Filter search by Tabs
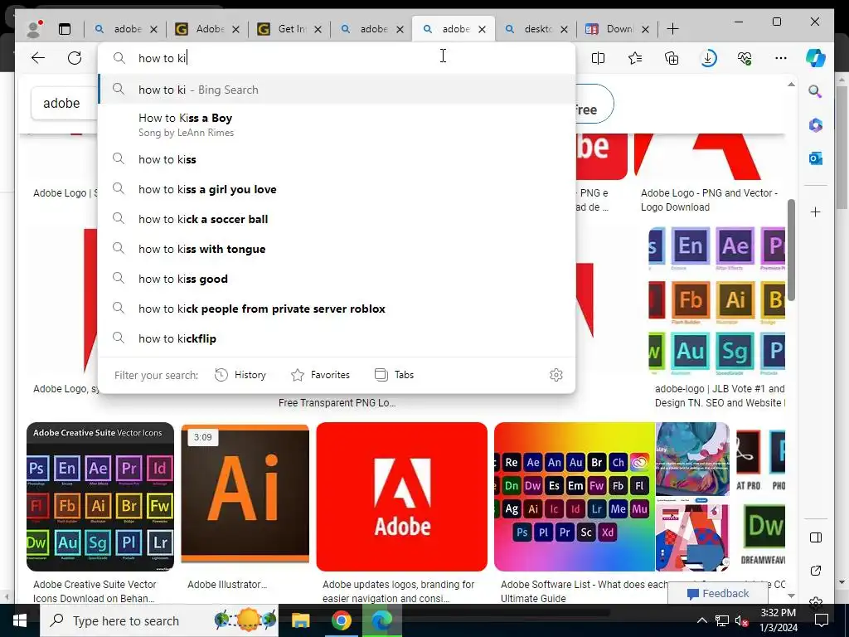This screenshot has height=637, width=849. 394,375
